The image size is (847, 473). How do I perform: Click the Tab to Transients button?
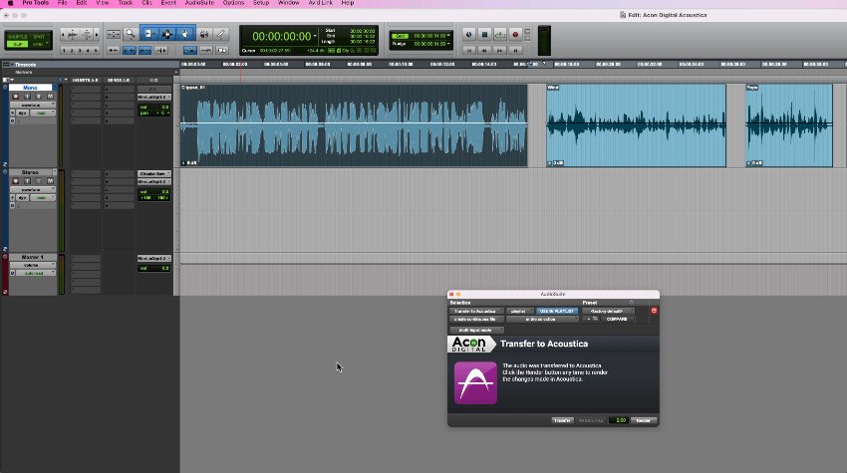(x=113, y=50)
